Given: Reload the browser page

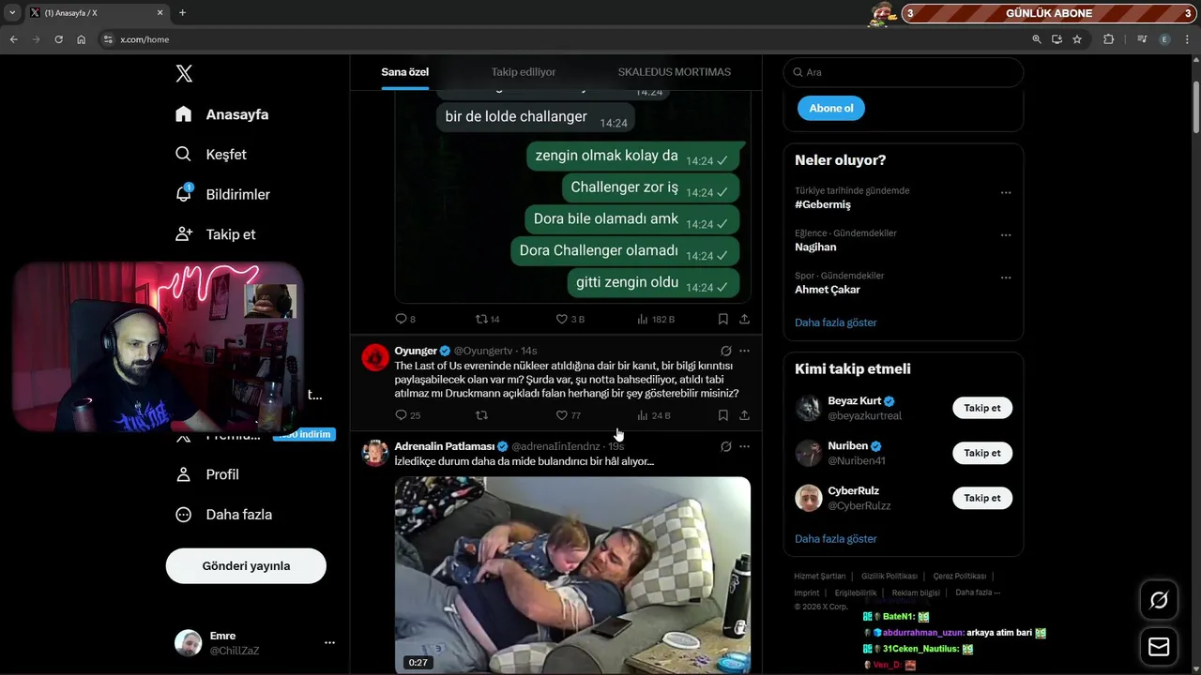Looking at the screenshot, I should (58, 39).
